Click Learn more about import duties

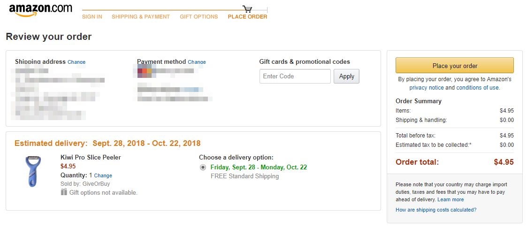coord(451,200)
